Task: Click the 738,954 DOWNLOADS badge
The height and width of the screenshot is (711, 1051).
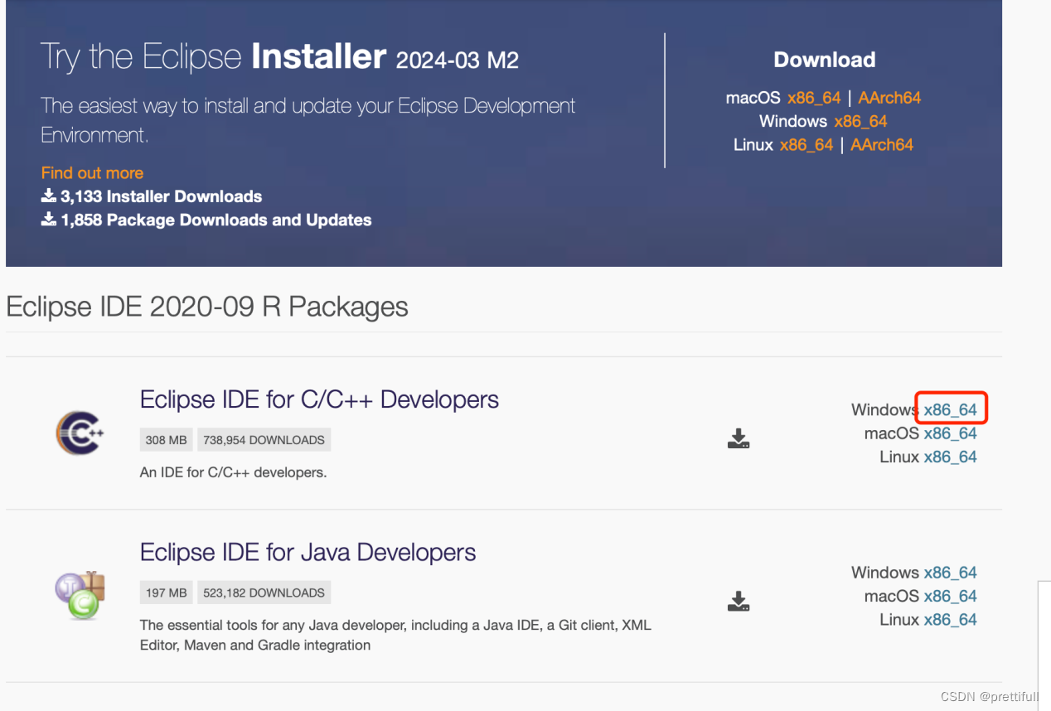Action: click(264, 440)
